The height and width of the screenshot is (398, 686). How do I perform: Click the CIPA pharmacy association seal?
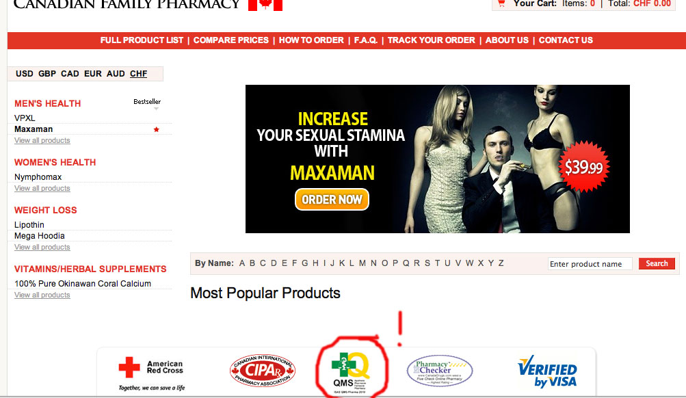(263, 371)
